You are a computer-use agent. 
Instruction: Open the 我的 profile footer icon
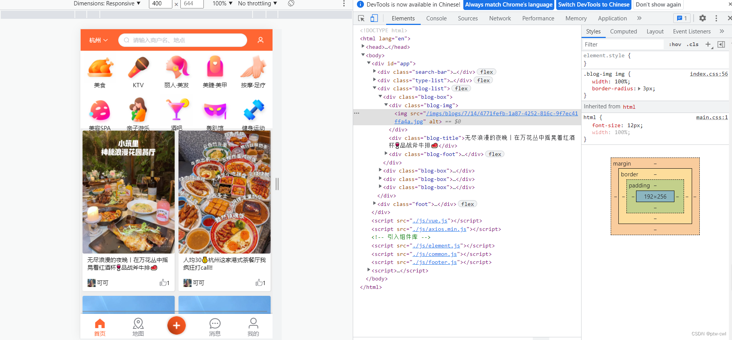(x=253, y=327)
